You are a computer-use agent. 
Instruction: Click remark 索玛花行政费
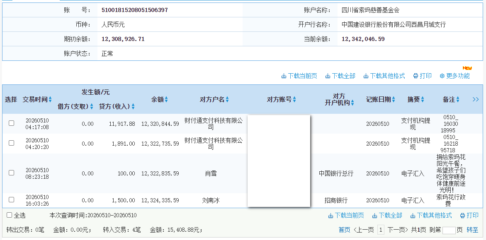click(x=451, y=200)
